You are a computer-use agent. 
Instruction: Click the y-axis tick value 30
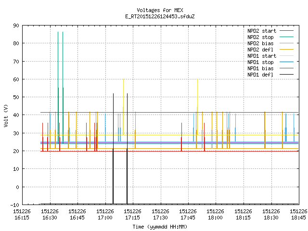point(16,133)
